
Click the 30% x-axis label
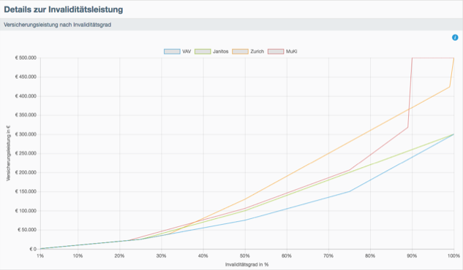coord(161,256)
